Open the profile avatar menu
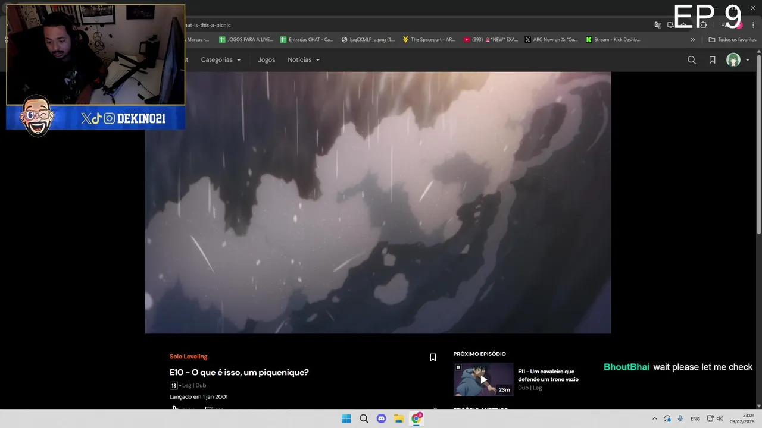This screenshot has width=762, height=428. 733,60
